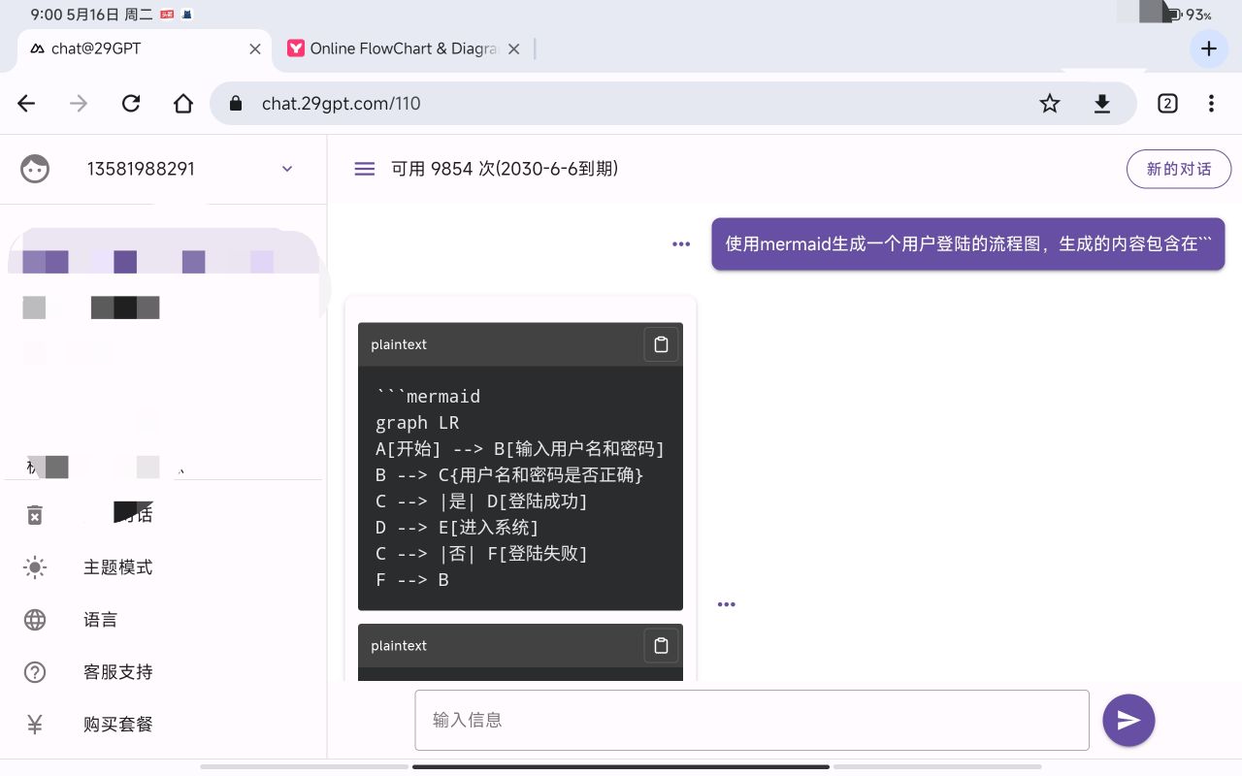Copy the first plaintext code block
The width and height of the screenshot is (1242, 776).
pyautogui.click(x=661, y=344)
